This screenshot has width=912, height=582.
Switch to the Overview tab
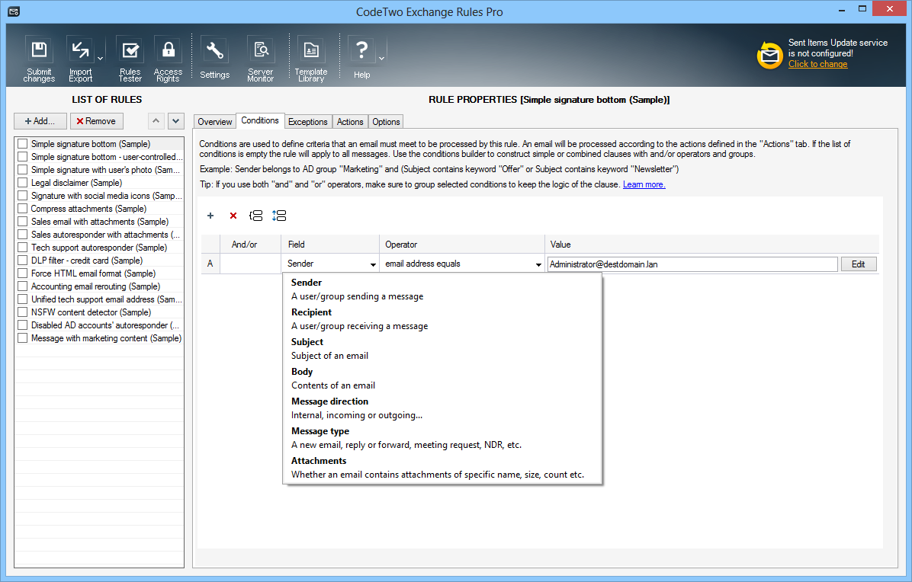click(214, 121)
